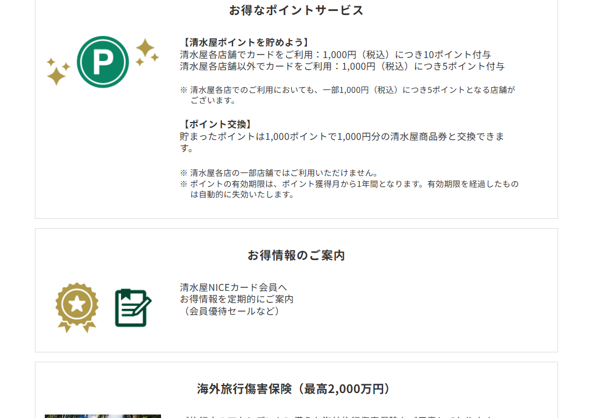Image resolution: width=593 pixels, height=418 pixels.
Task: Click the note starting 清水屋各店でのご利用においても
Action: (348, 95)
